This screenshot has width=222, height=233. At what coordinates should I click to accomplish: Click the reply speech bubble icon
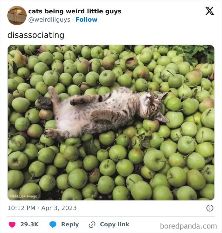point(53,224)
